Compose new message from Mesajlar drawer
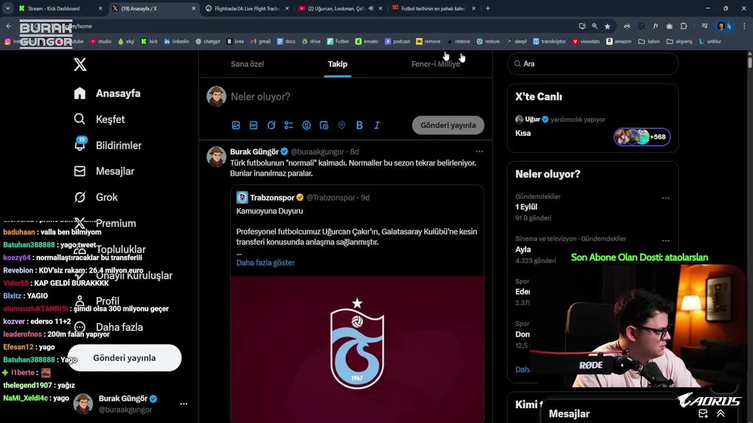 (x=703, y=414)
